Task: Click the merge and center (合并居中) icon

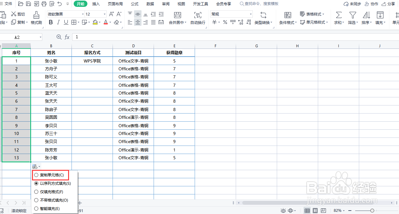Action: 178,15
